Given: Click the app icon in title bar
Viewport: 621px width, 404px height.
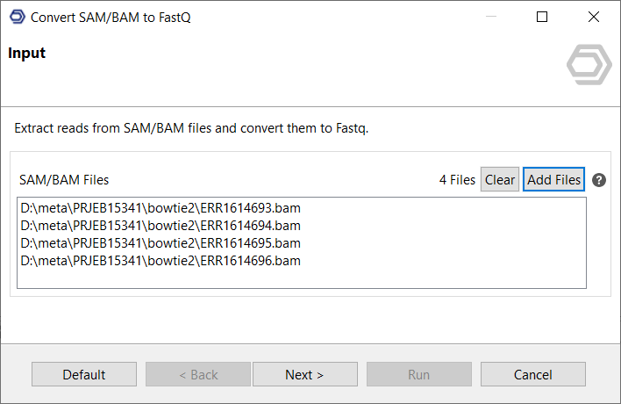Looking at the screenshot, I should click(17, 17).
